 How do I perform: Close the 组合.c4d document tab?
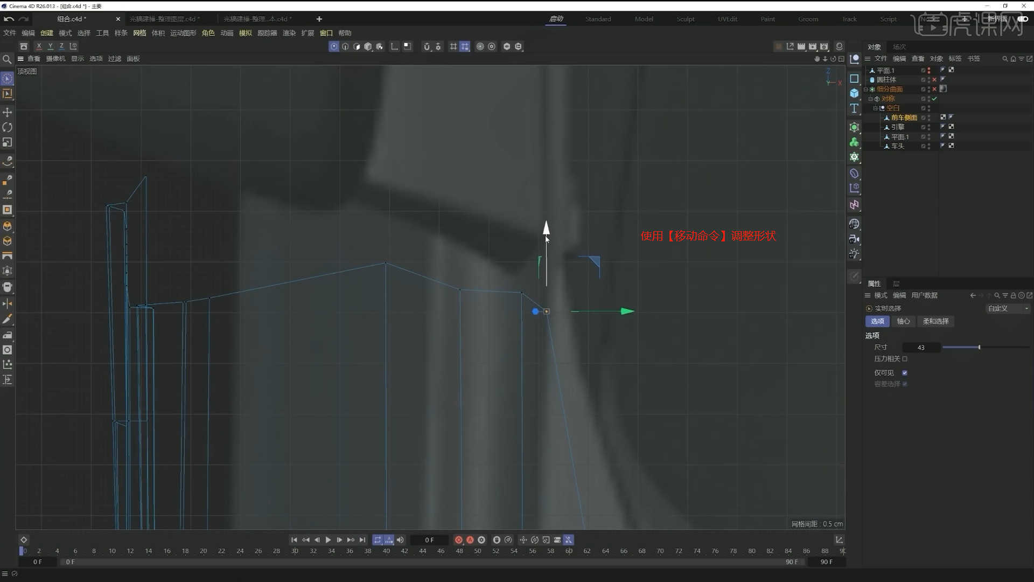coord(118,19)
